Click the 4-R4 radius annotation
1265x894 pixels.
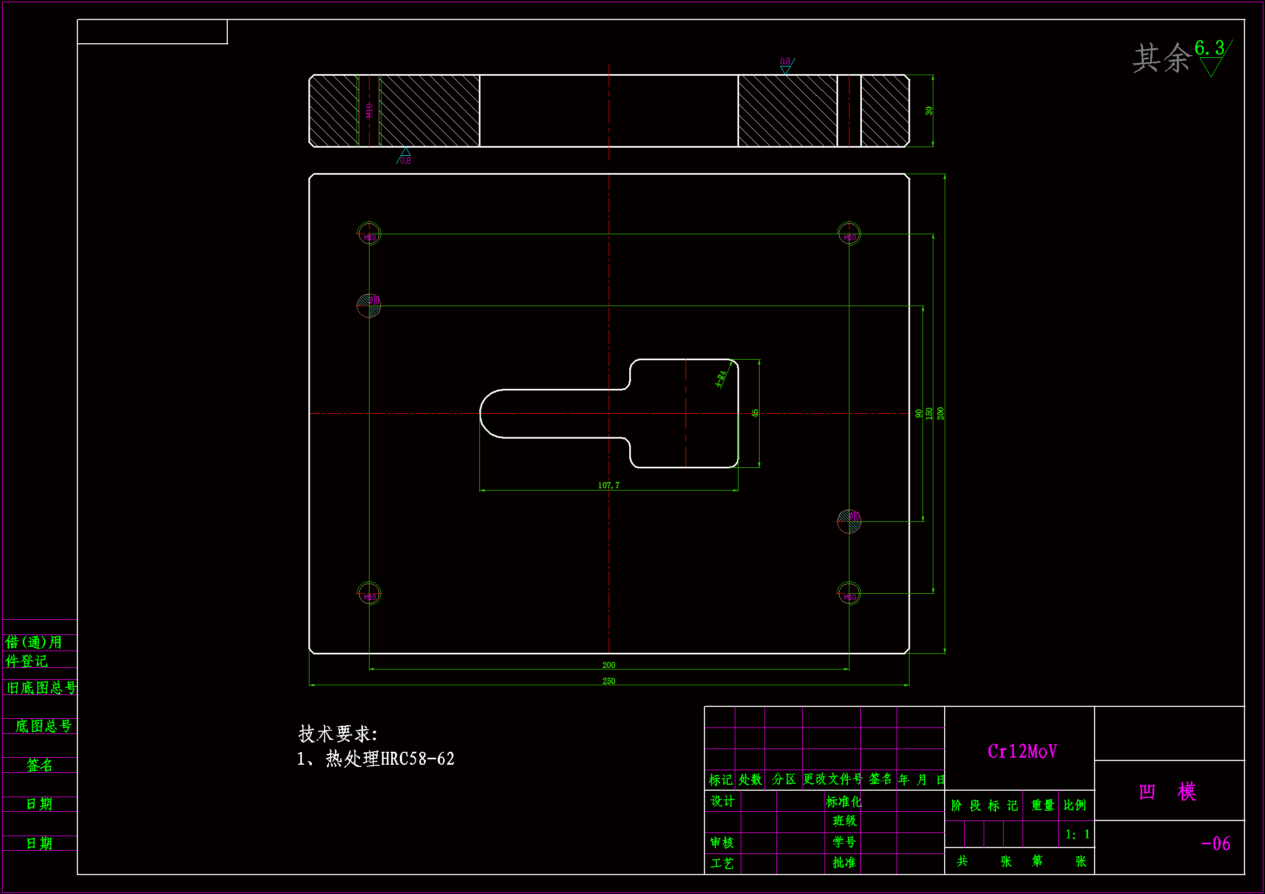coord(721,379)
